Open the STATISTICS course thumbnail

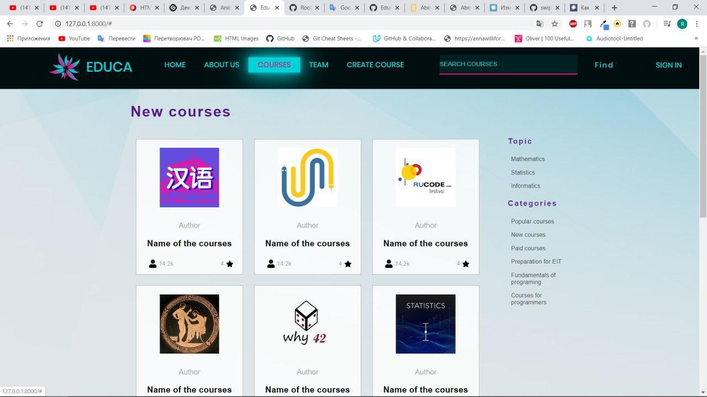[x=426, y=324]
